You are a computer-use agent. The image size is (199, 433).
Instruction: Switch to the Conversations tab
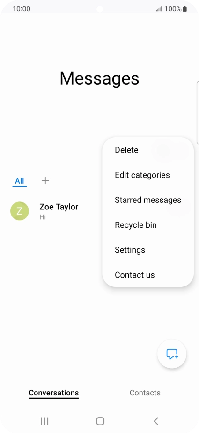54,393
